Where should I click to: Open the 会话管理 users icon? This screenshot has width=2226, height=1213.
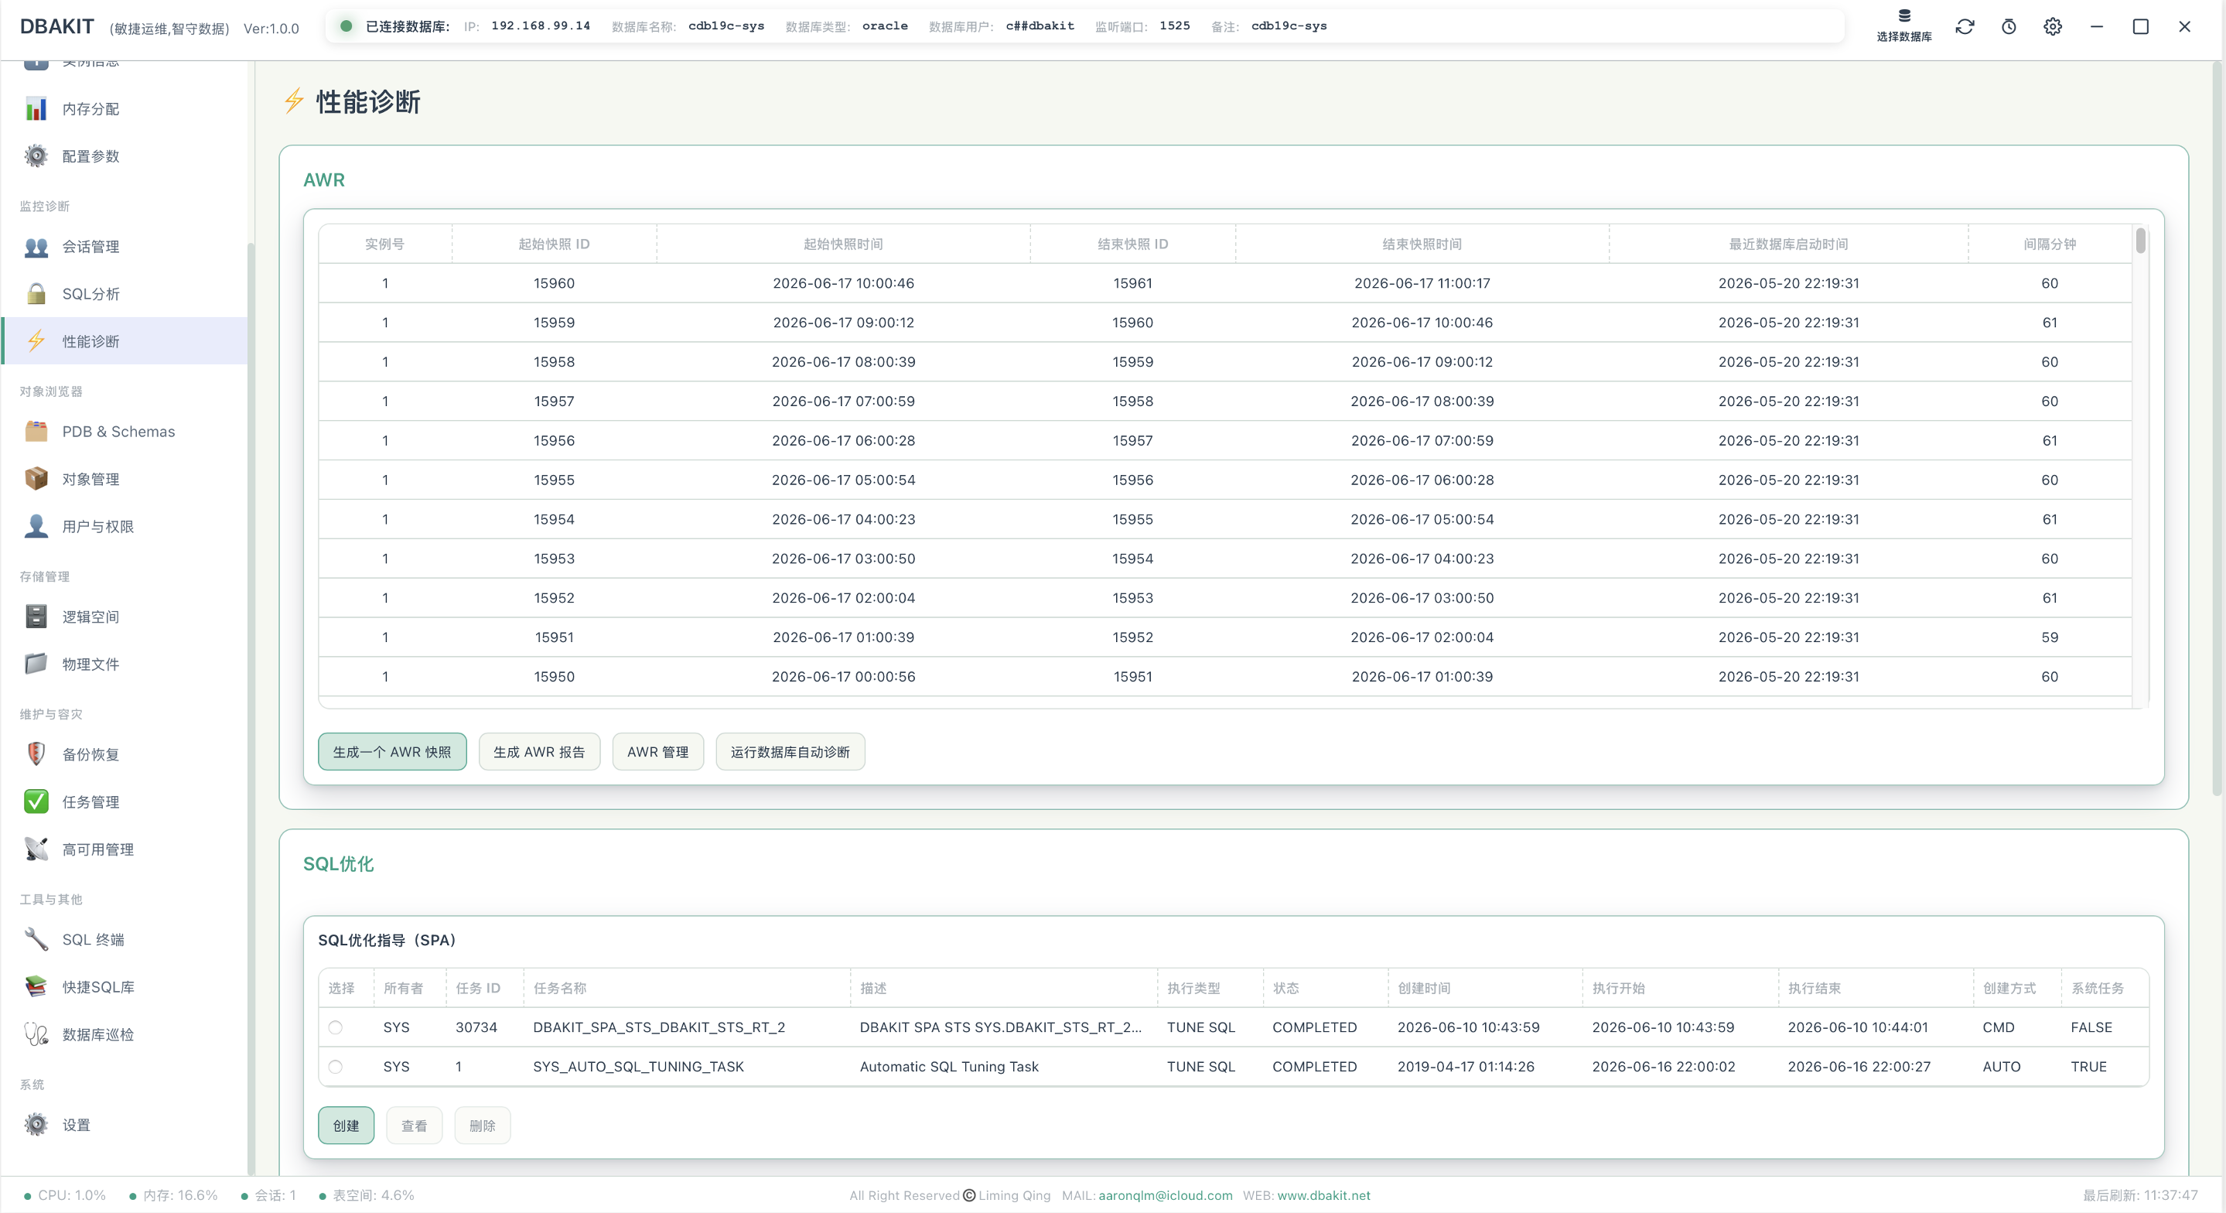[36, 248]
